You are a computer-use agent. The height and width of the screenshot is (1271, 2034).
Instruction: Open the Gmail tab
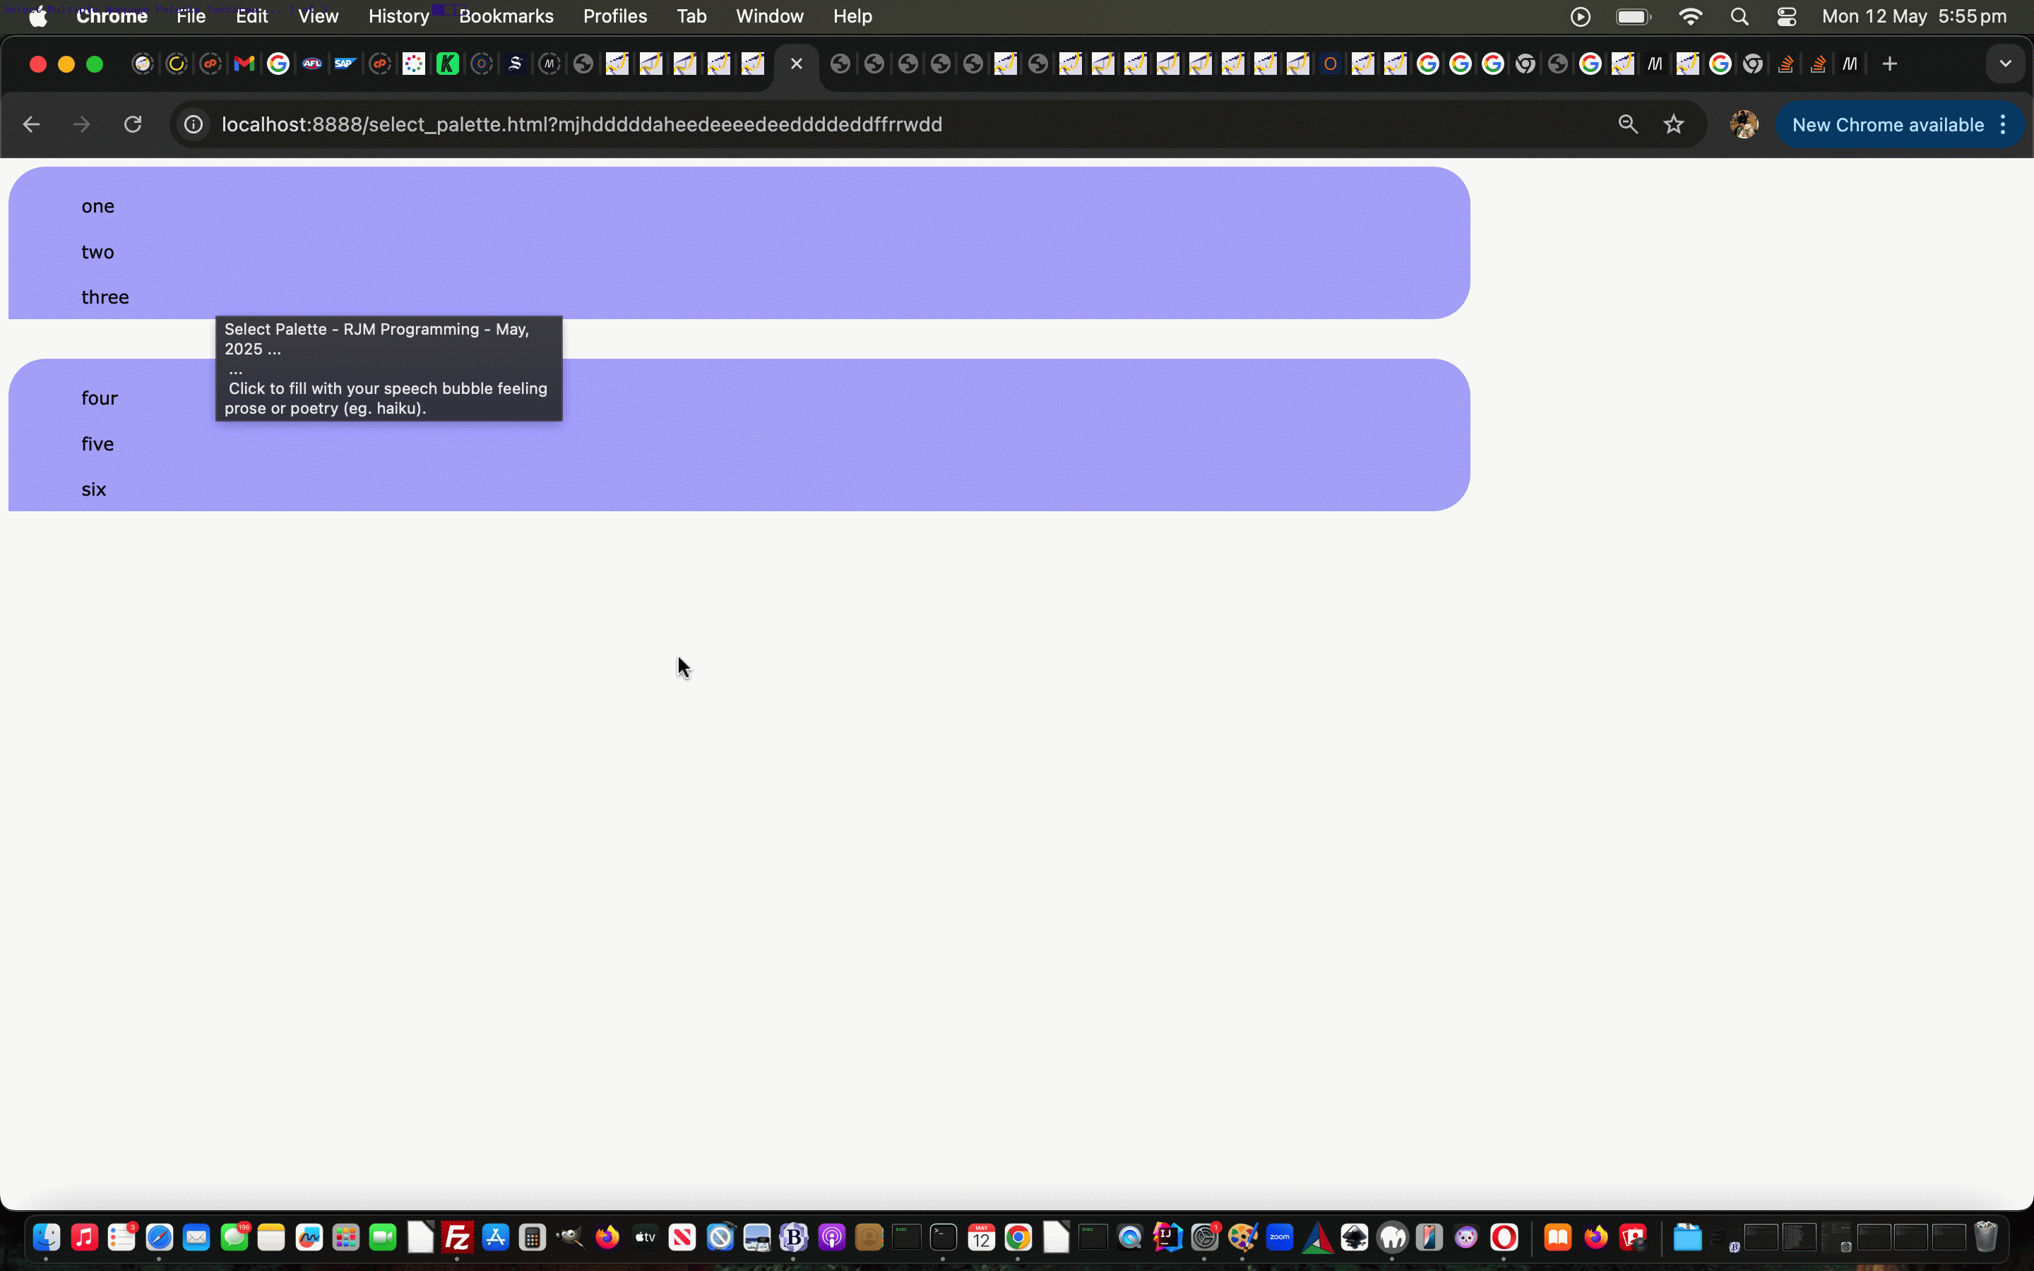244,64
